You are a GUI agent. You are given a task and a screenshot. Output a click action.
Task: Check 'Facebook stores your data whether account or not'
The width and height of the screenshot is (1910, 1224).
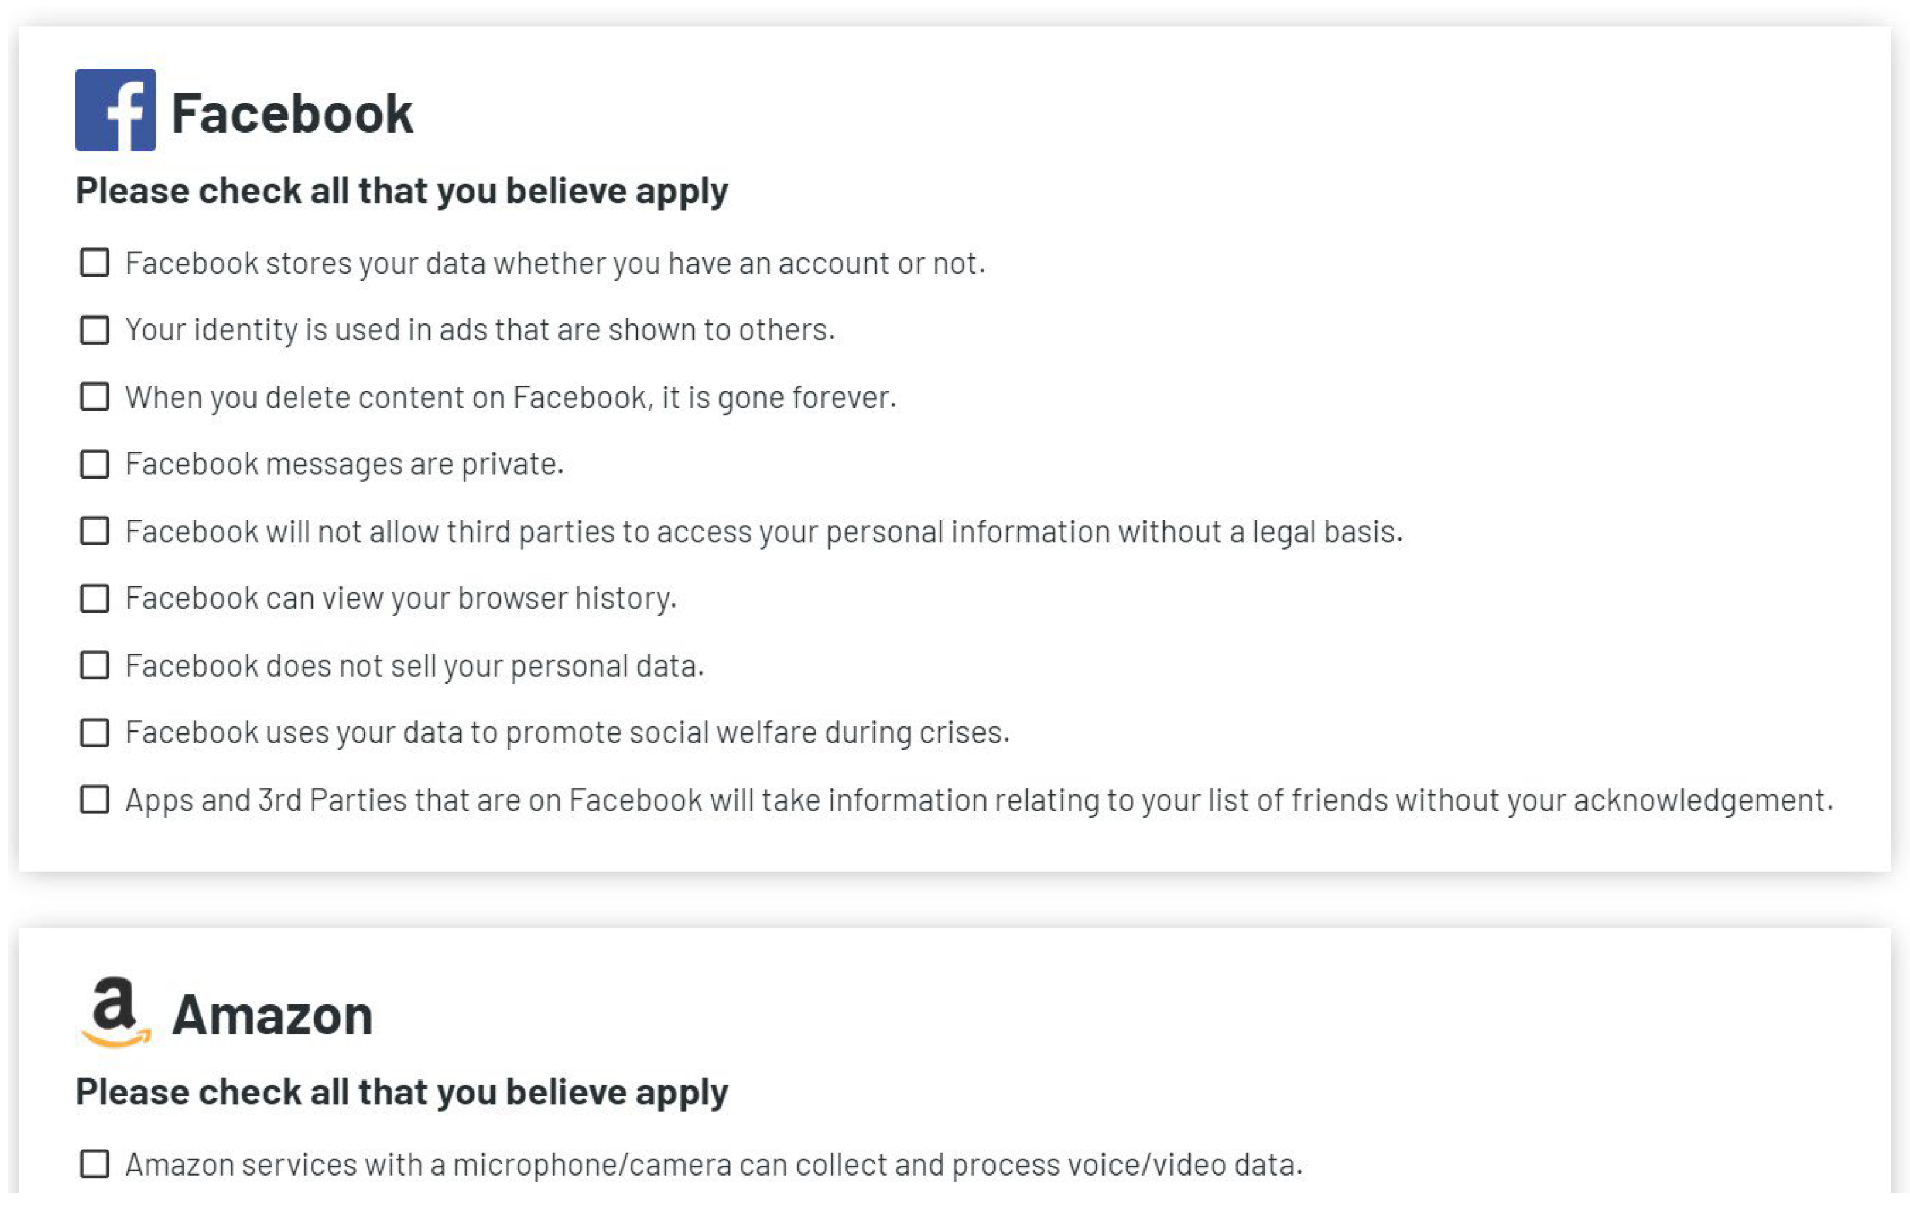94,262
